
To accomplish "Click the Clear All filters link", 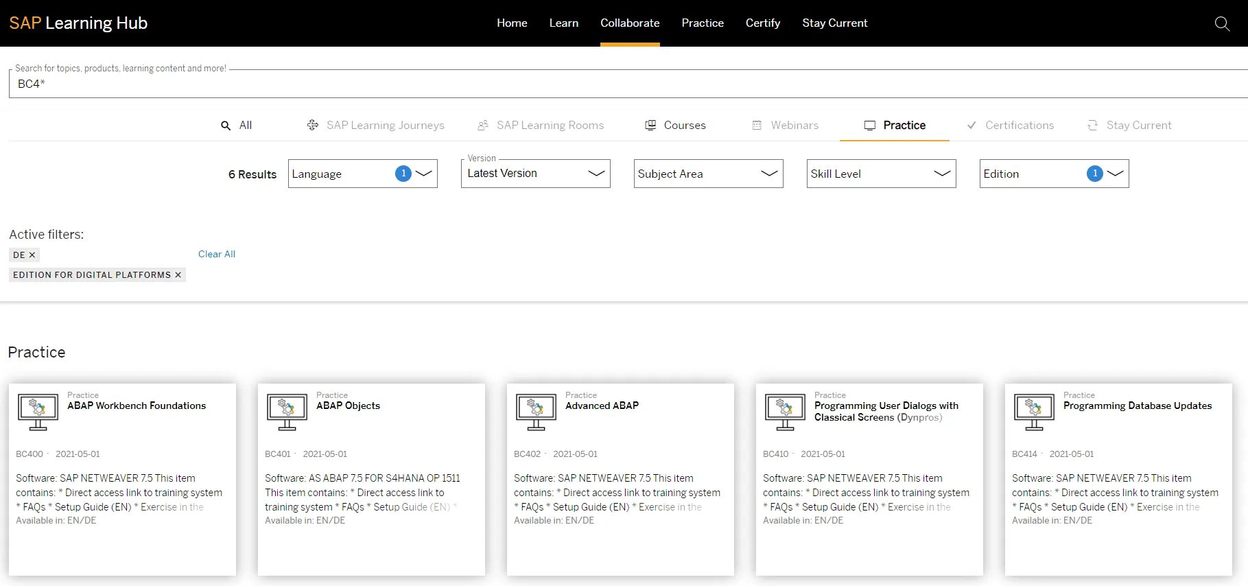I will tap(217, 254).
